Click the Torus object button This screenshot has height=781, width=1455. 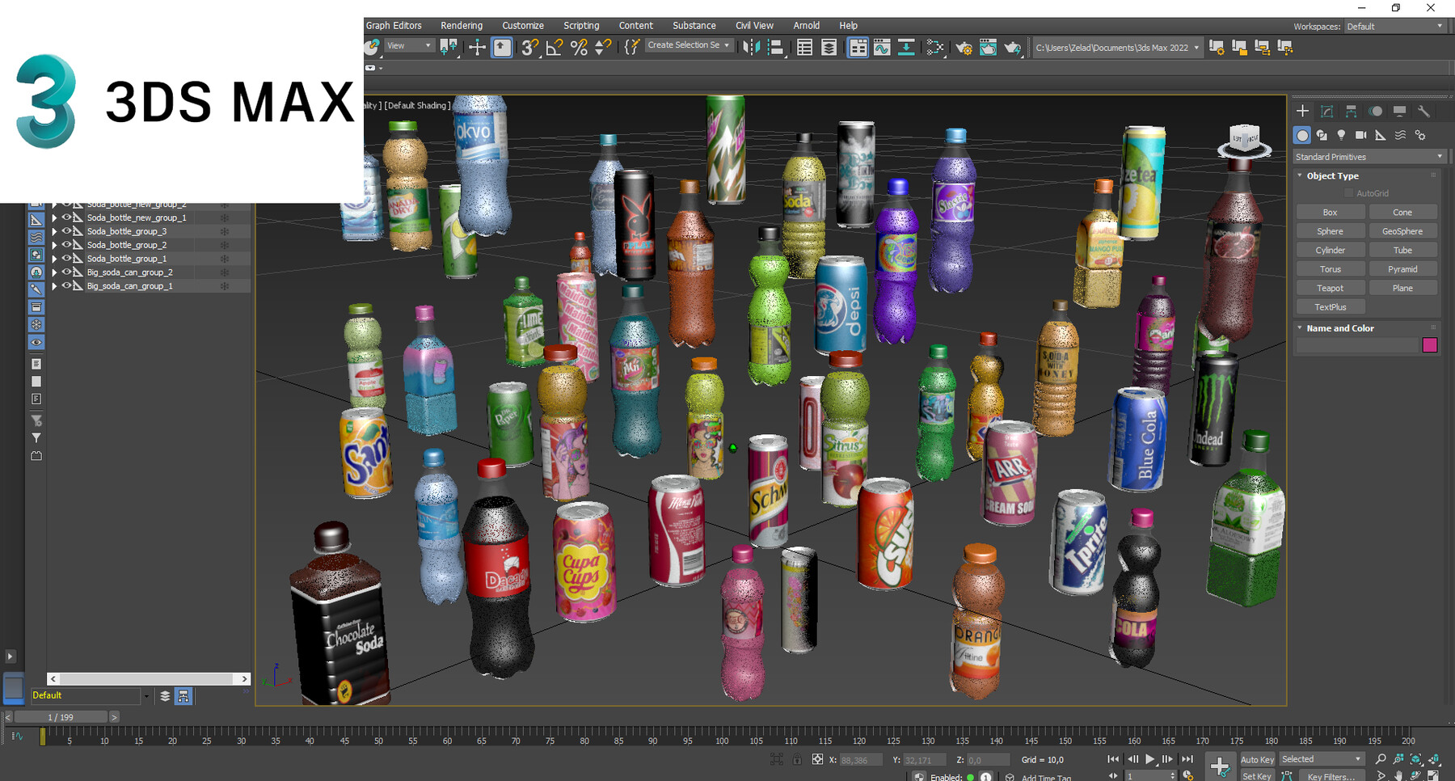click(1331, 269)
